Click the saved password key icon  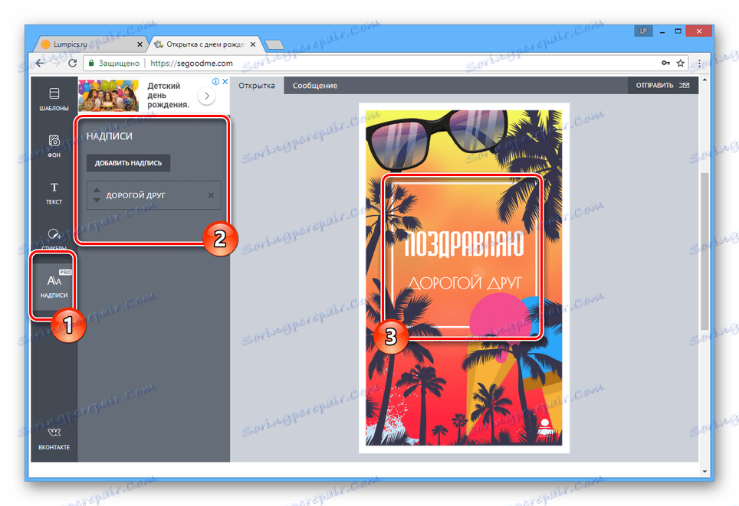click(x=665, y=63)
